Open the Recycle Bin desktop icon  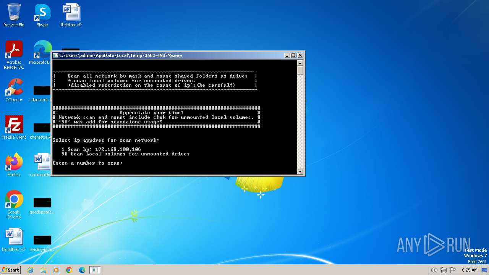tap(14, 15)
